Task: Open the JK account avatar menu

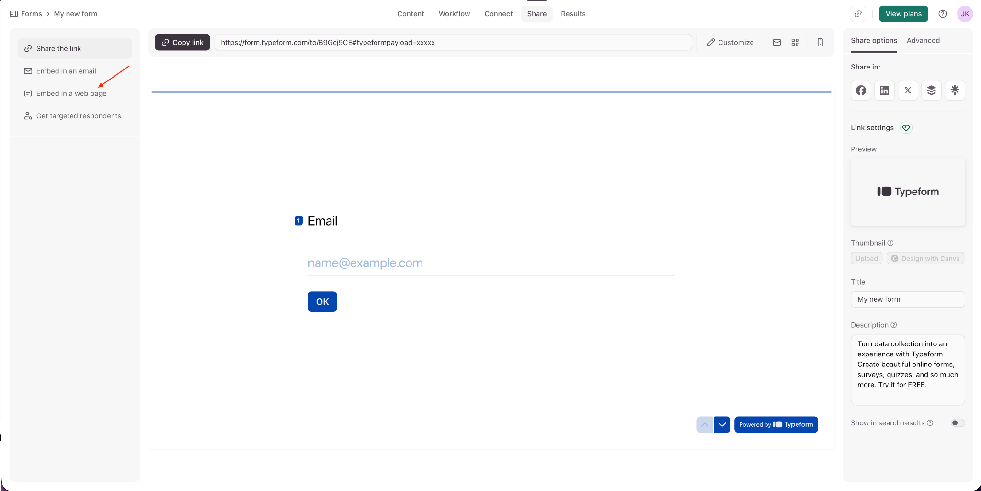Action: pos(965,14)
